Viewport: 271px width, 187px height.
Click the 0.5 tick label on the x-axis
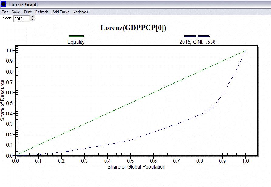[x=130, y=161]
